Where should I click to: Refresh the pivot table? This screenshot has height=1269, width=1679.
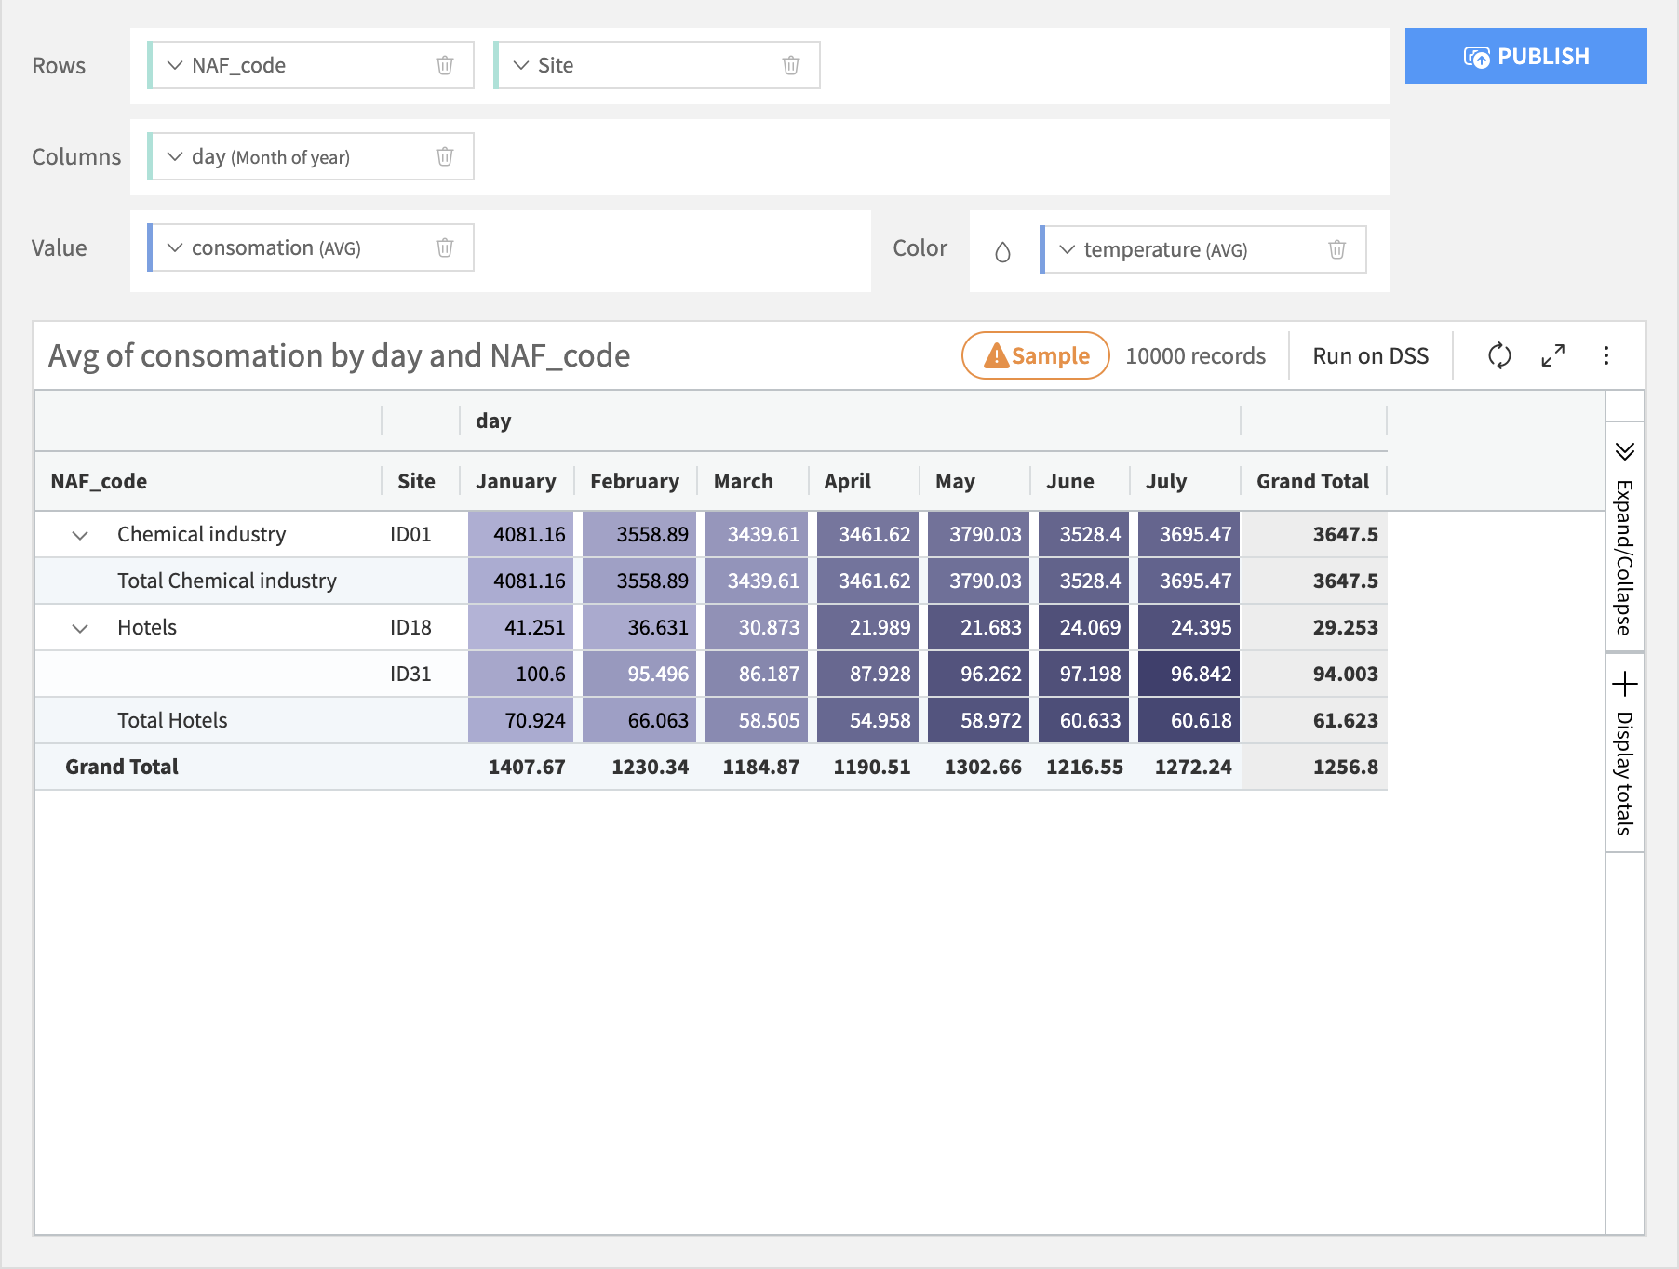(x=1499, y=355)
